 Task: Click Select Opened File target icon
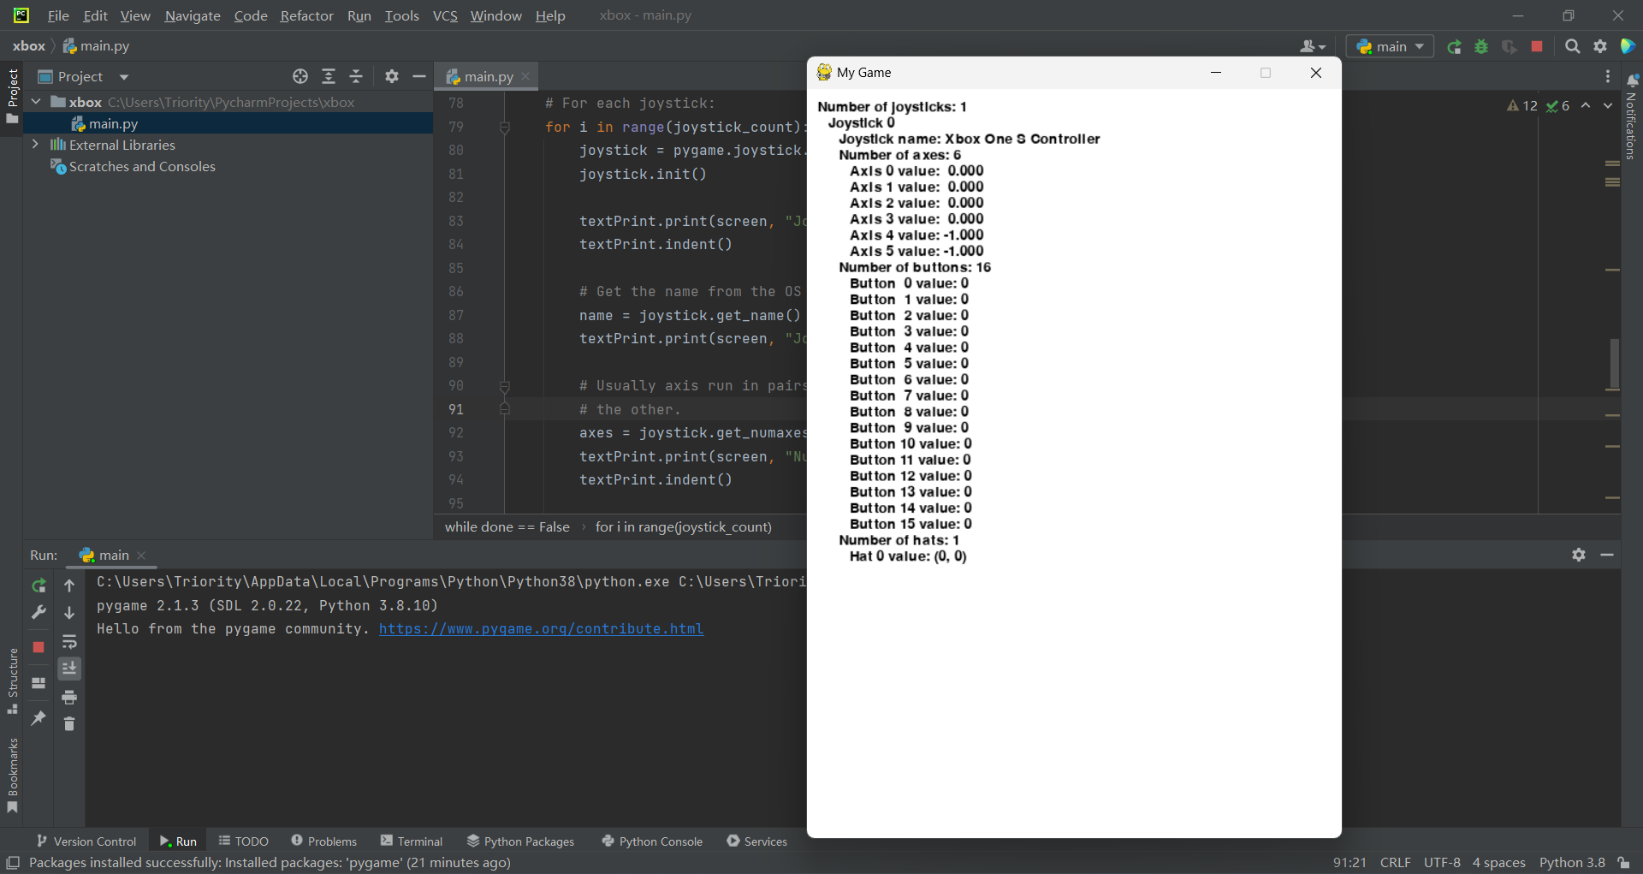(x=300, y=77)
